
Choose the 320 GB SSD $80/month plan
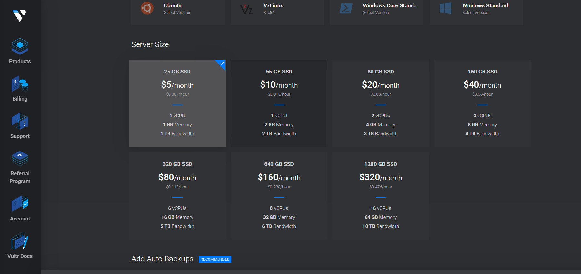click(177, 196)
